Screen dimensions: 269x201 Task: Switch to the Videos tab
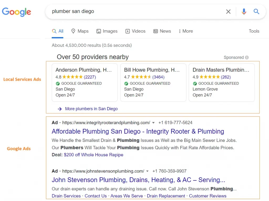pyautogui.click(x=136, y=31)
